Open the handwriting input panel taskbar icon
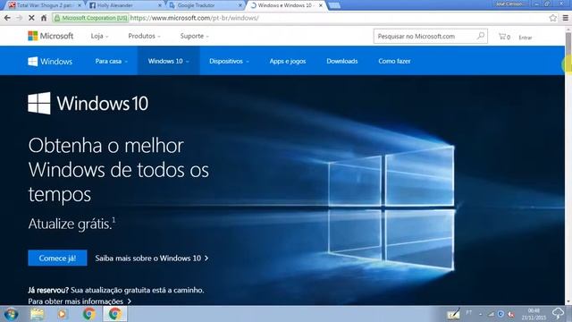572x322 pixels. pyautogui.click(x=453, y=314)
